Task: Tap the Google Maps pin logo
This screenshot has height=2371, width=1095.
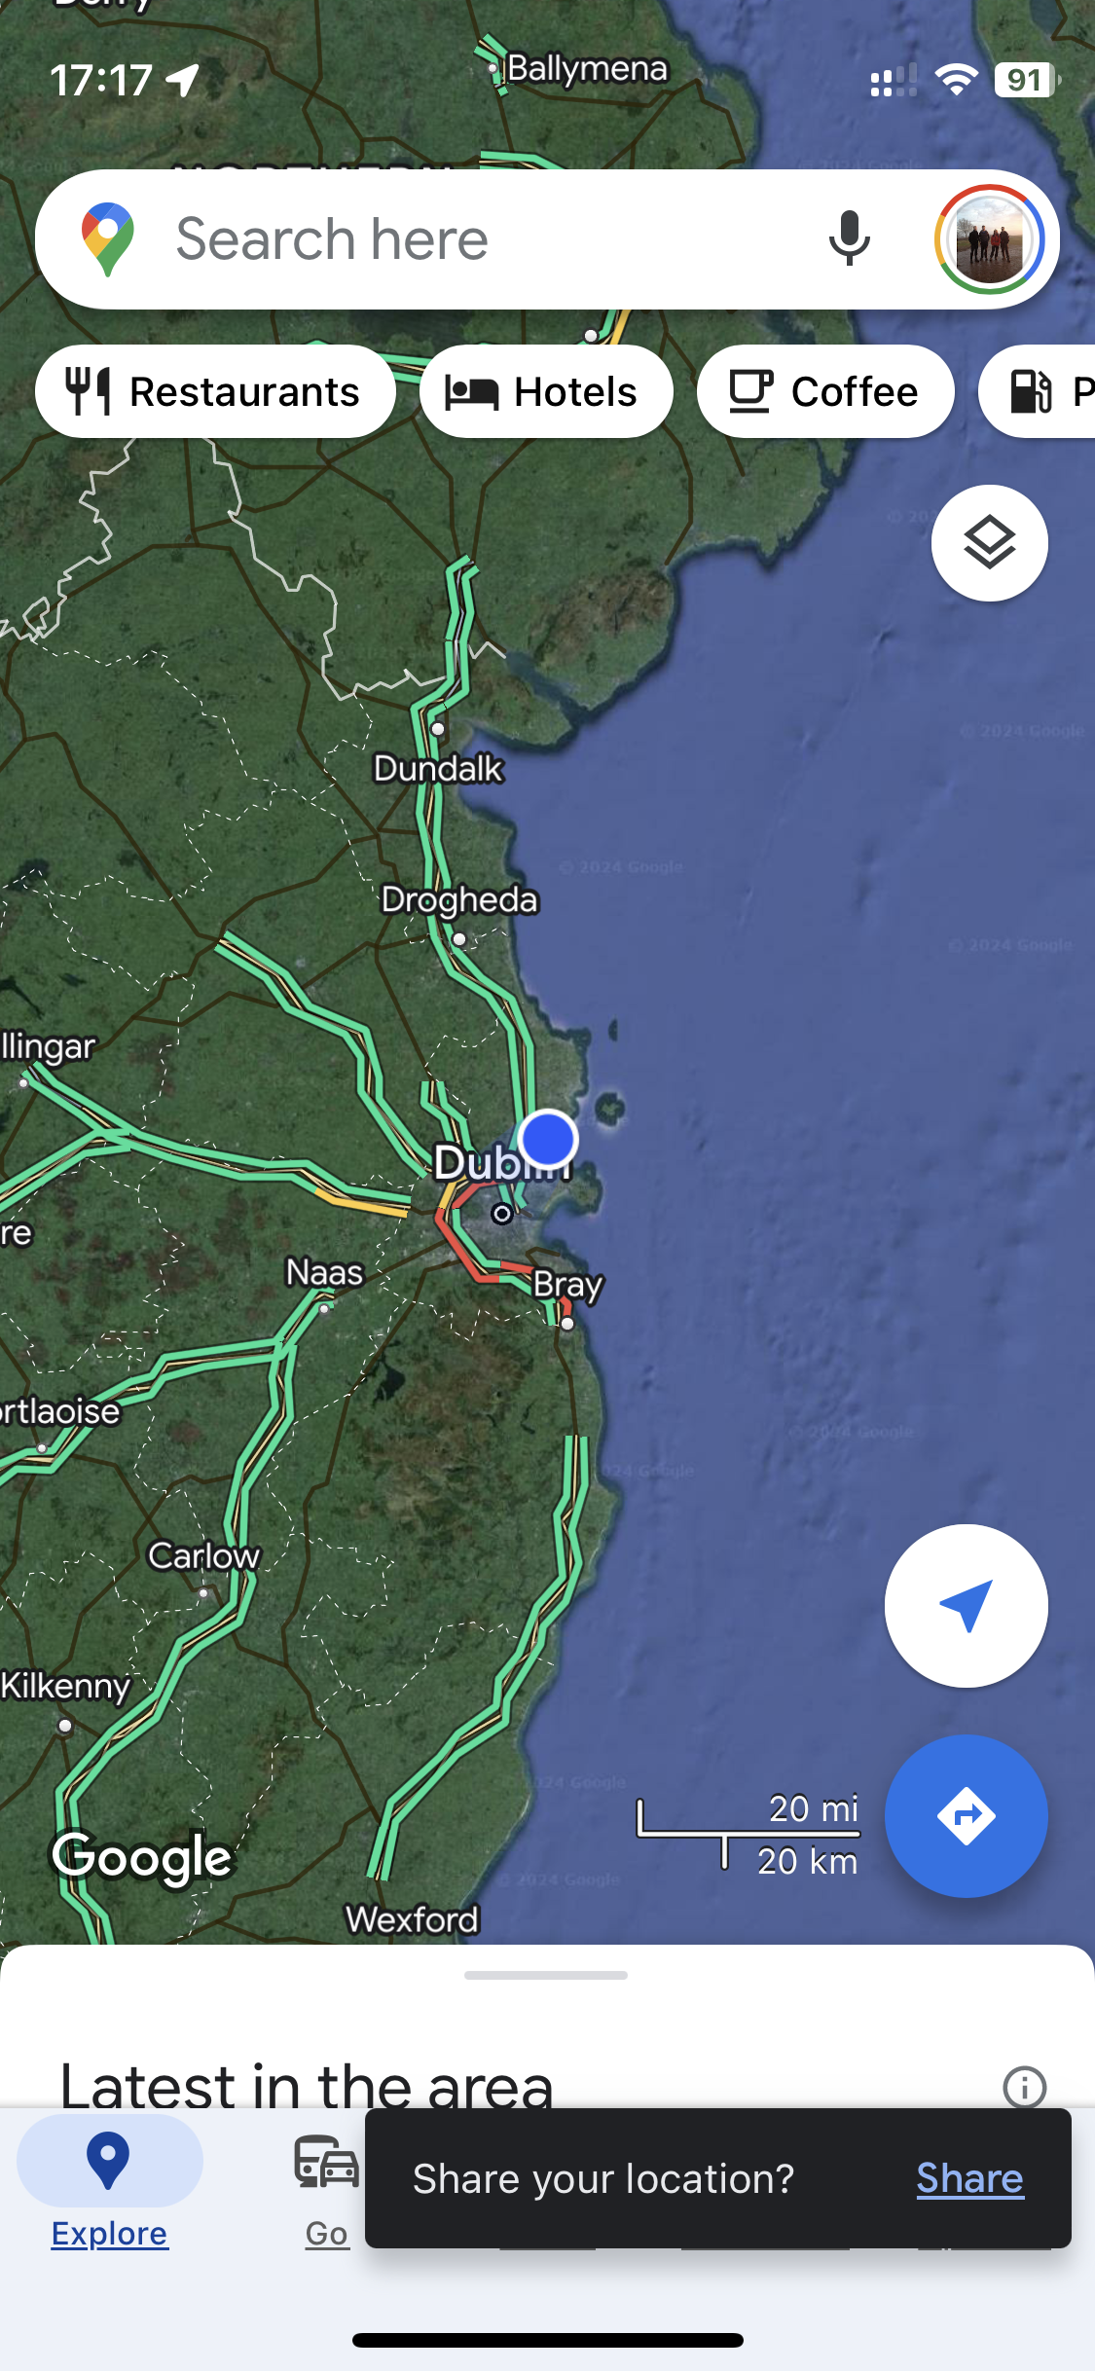Action: pyautogui.click(x=108, y=239)
